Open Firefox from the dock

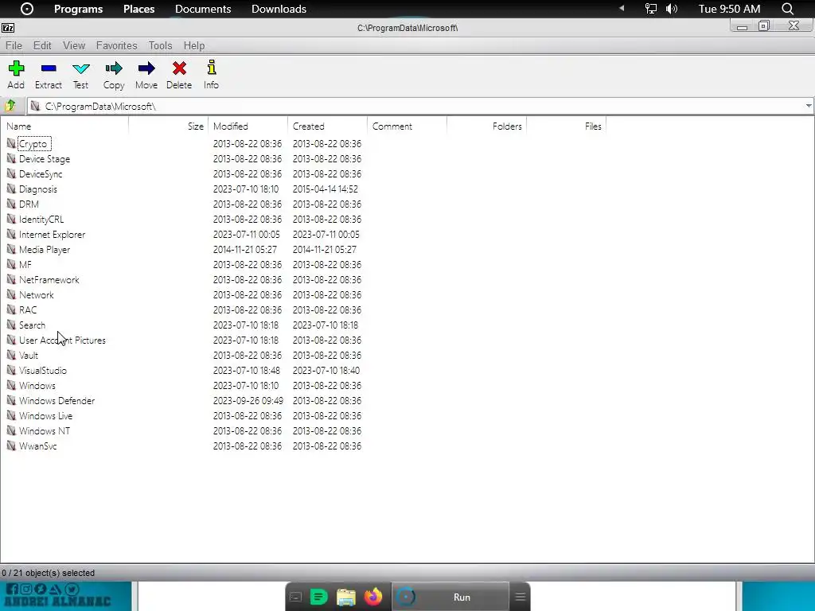tap(372, 597)
